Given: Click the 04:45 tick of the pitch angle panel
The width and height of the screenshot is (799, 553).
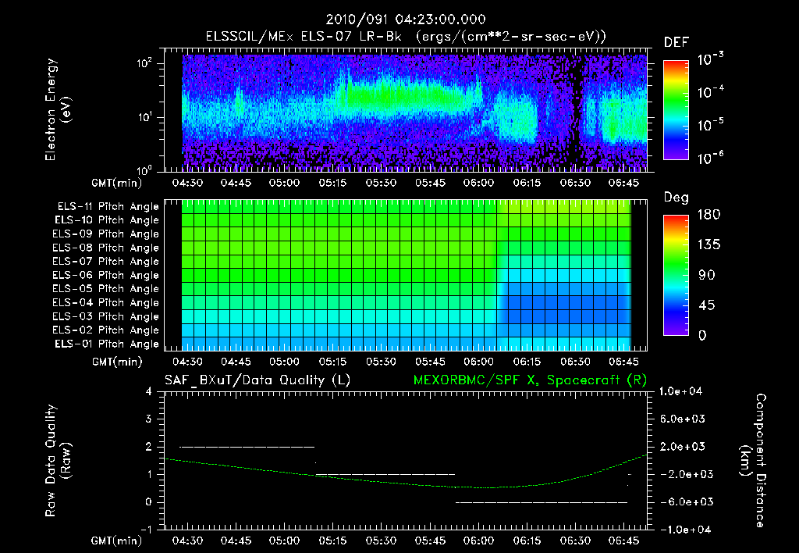Looking at the screenshot, I should (236, 362).
